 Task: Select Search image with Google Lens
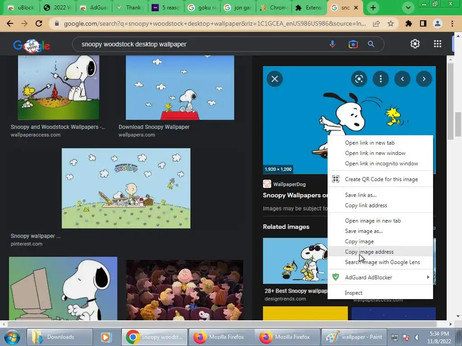[380, 262]
